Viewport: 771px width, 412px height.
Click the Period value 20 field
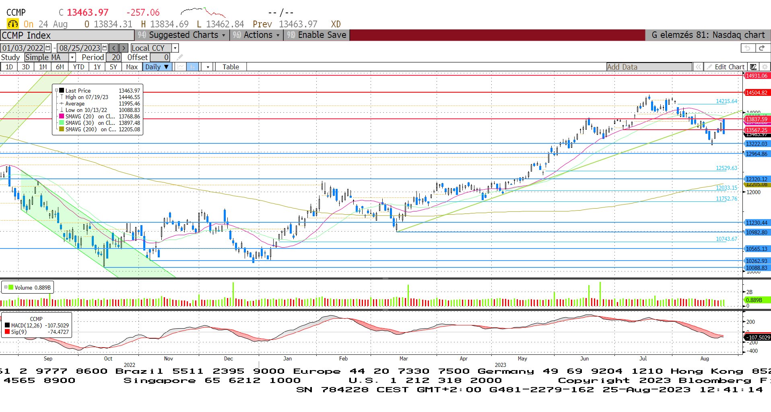(x=113, y=57)
